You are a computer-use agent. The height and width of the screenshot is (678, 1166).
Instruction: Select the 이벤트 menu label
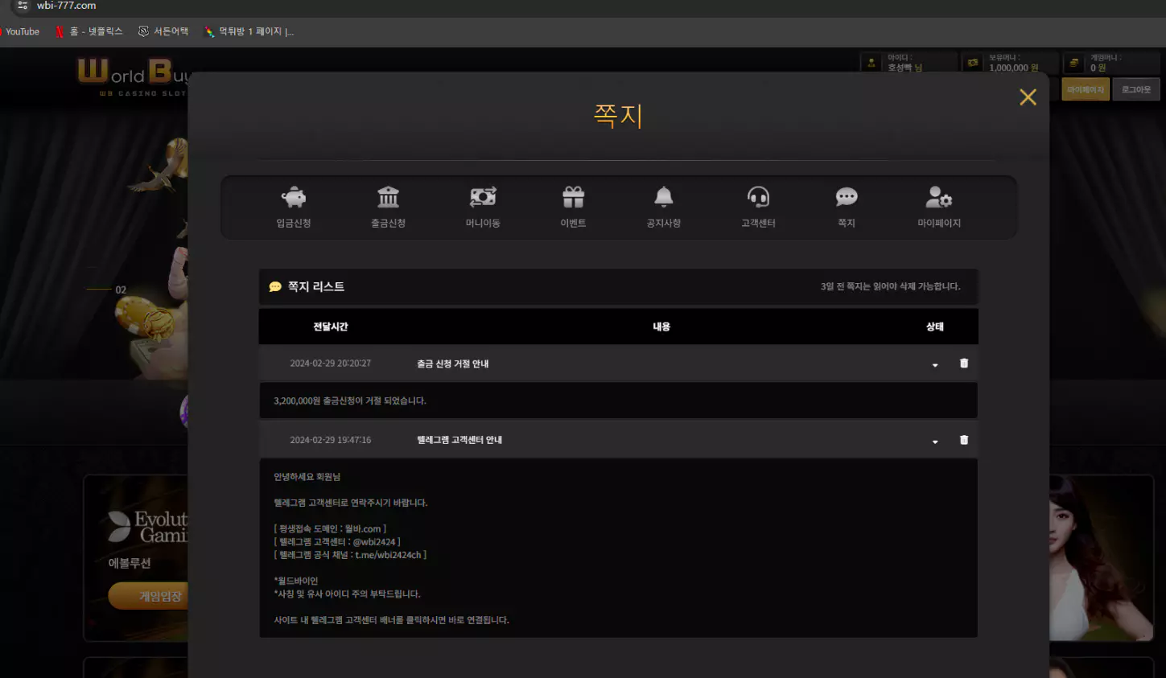[573, 223]
